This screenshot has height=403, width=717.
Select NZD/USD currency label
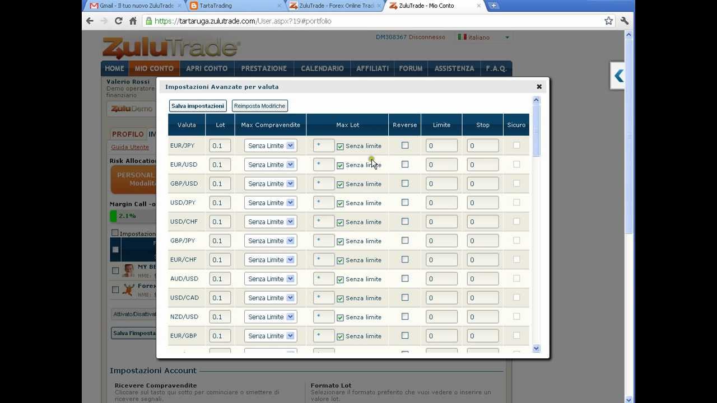click(184, 317)
